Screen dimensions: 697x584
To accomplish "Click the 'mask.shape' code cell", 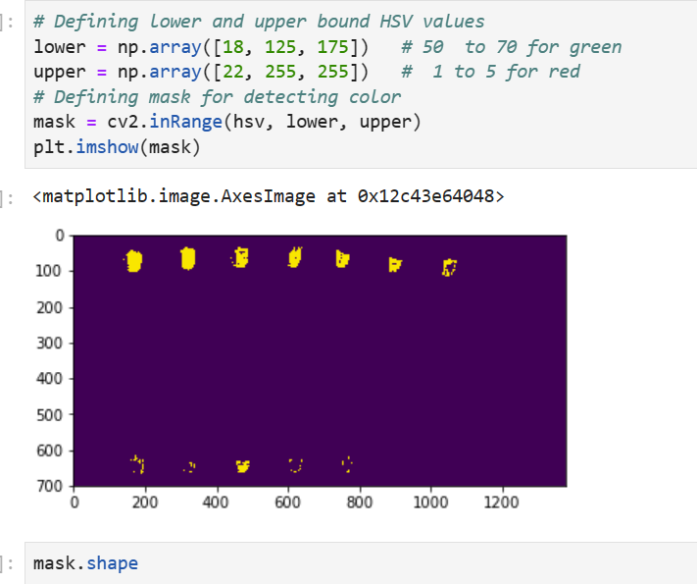I will point(361,563).
